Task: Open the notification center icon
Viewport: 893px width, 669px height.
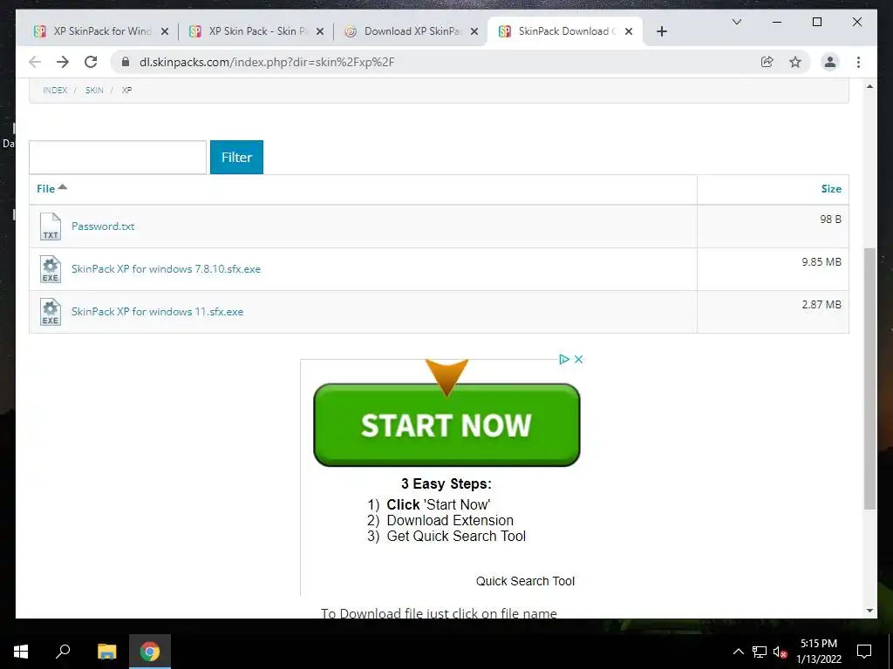Action: (864, 652)
